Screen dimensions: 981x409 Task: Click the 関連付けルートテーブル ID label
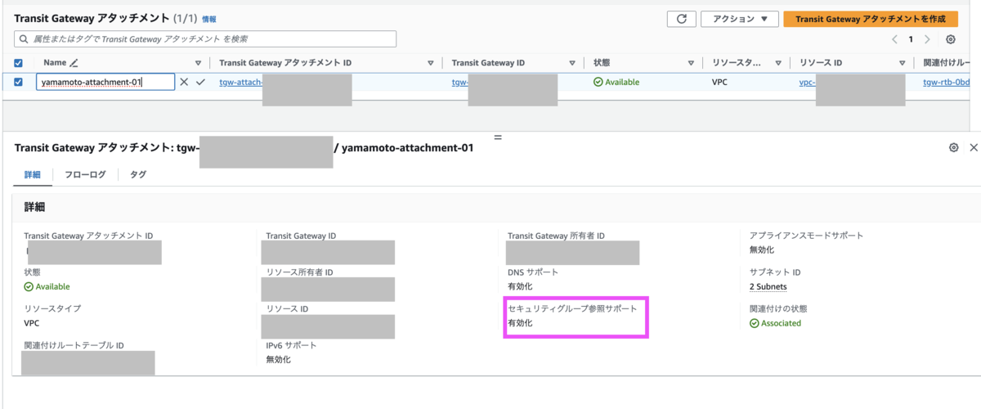click(74, 345)
